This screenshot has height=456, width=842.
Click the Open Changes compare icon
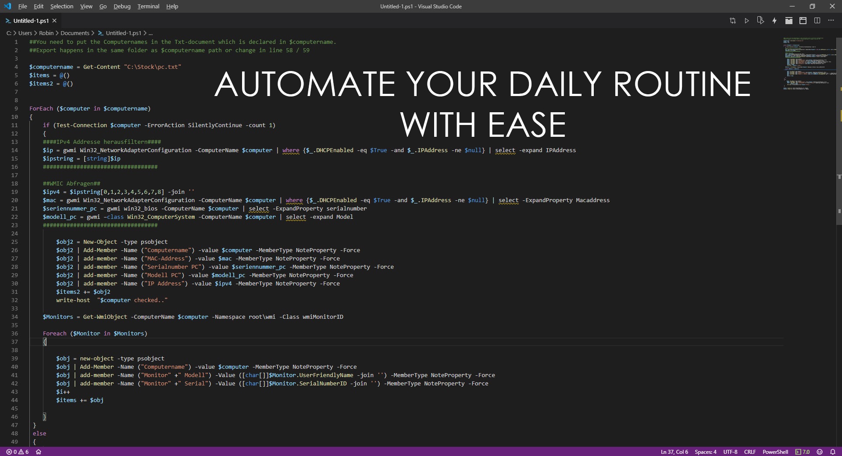pos(732,21)
